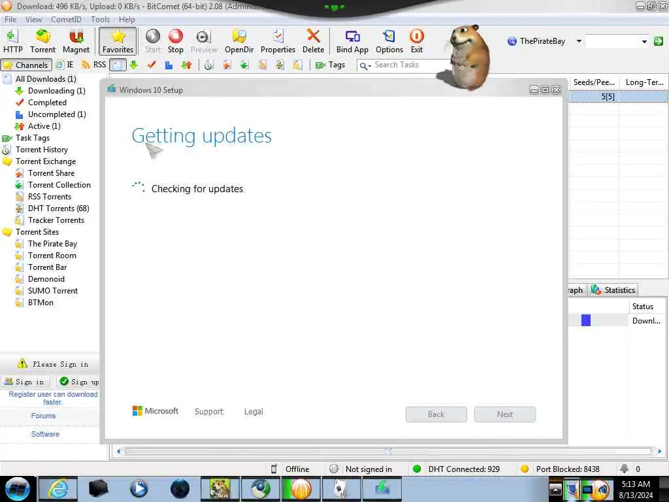Open search options magnifier dropdown
669x502 pixels.
click(365, 66)
